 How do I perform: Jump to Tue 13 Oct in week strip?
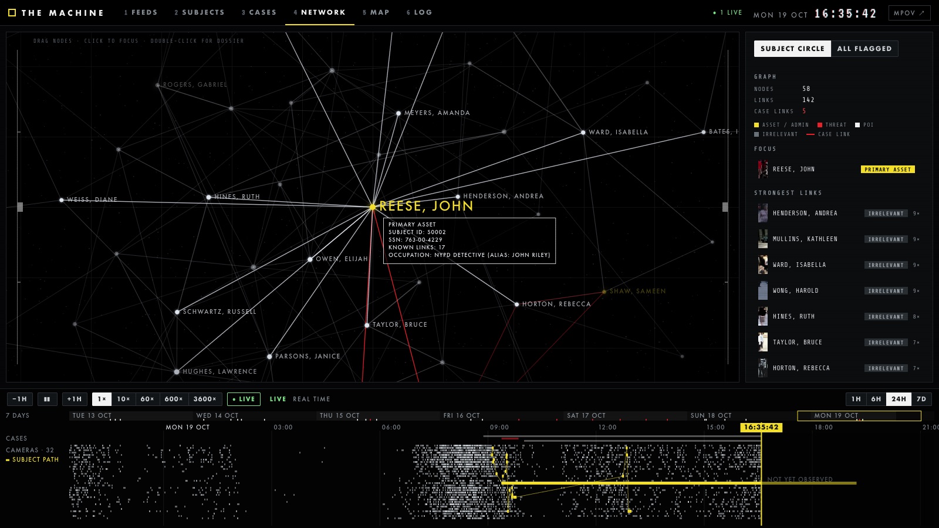(92, 415)
